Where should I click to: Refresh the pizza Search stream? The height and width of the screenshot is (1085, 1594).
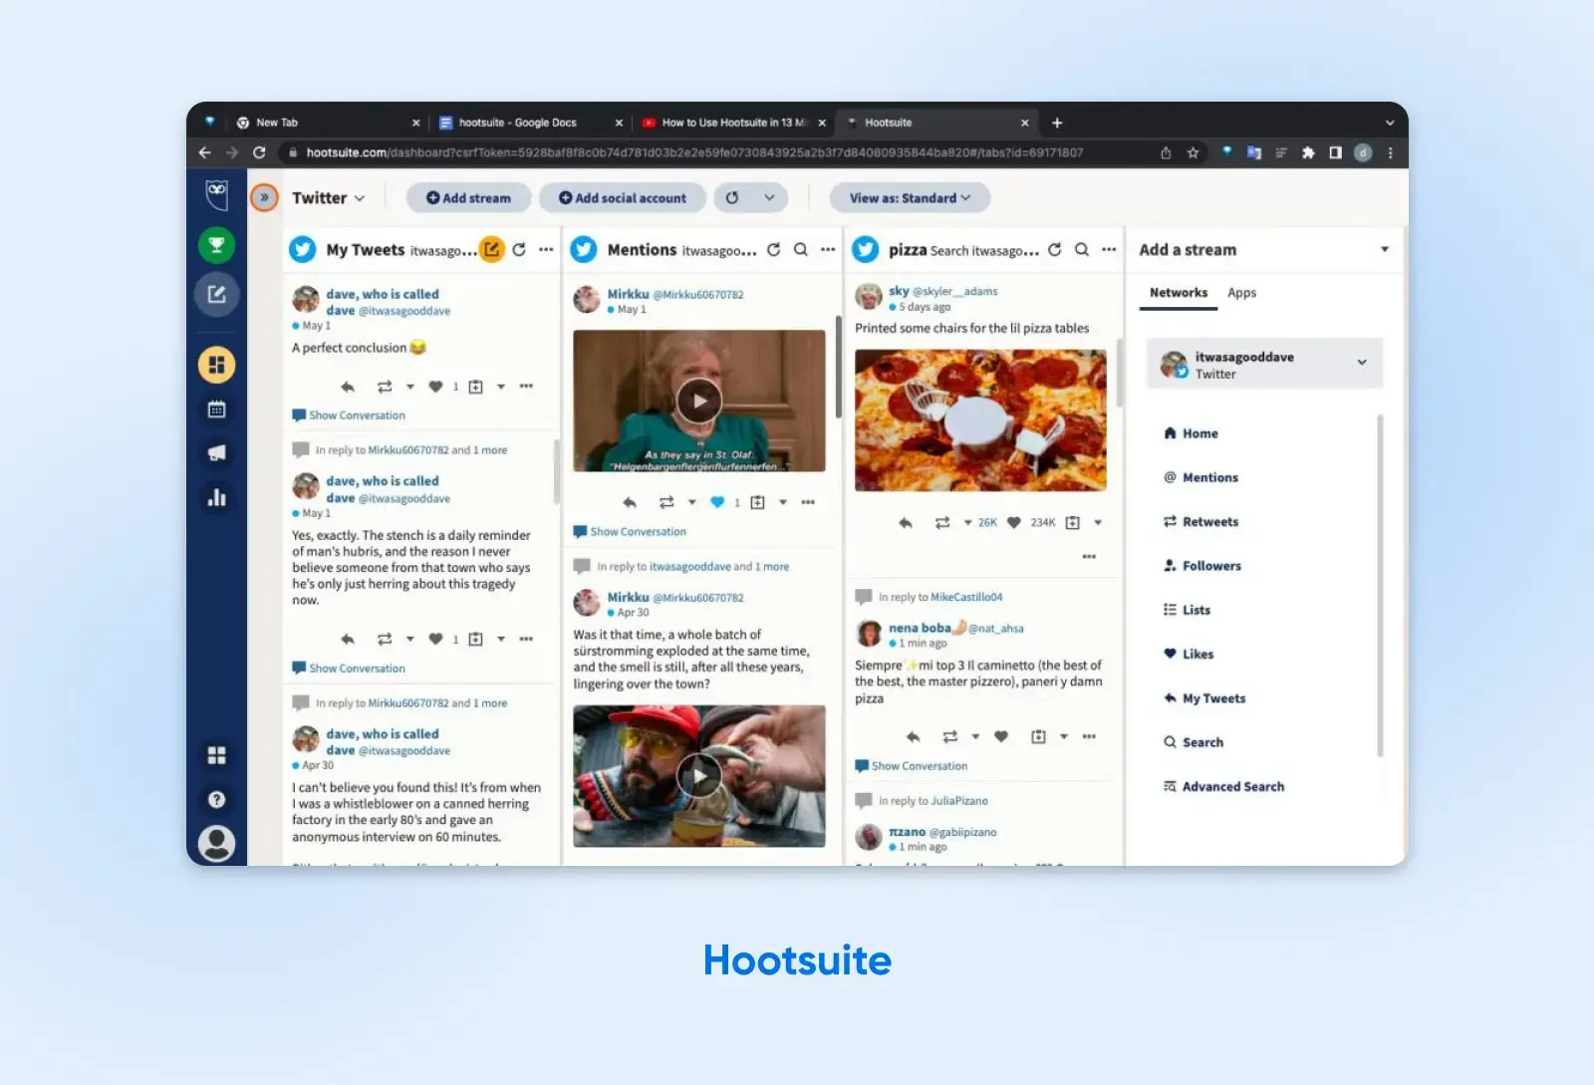(x=1055, y=250)
